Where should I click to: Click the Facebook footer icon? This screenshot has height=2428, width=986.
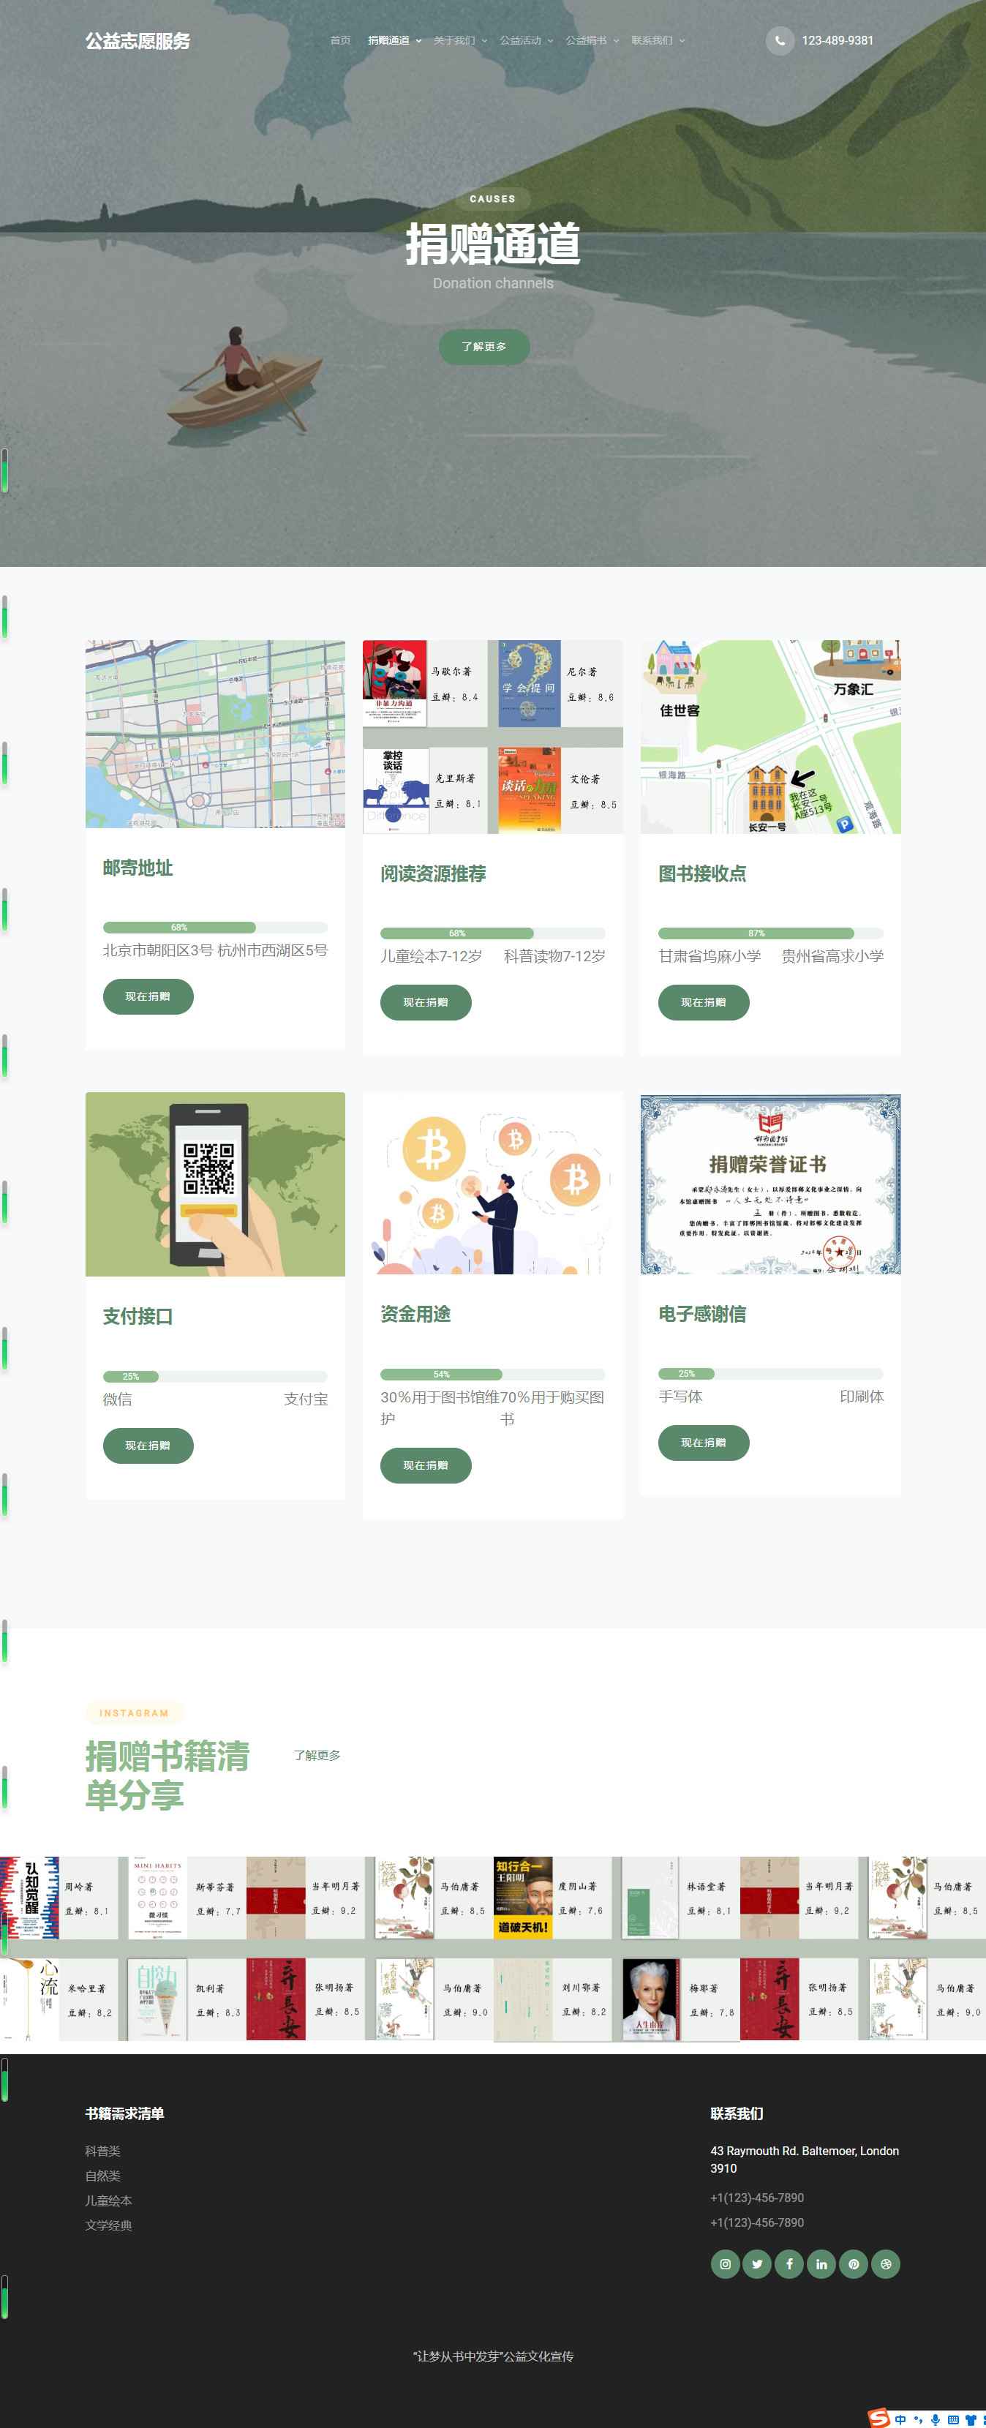click(789, 2263)
